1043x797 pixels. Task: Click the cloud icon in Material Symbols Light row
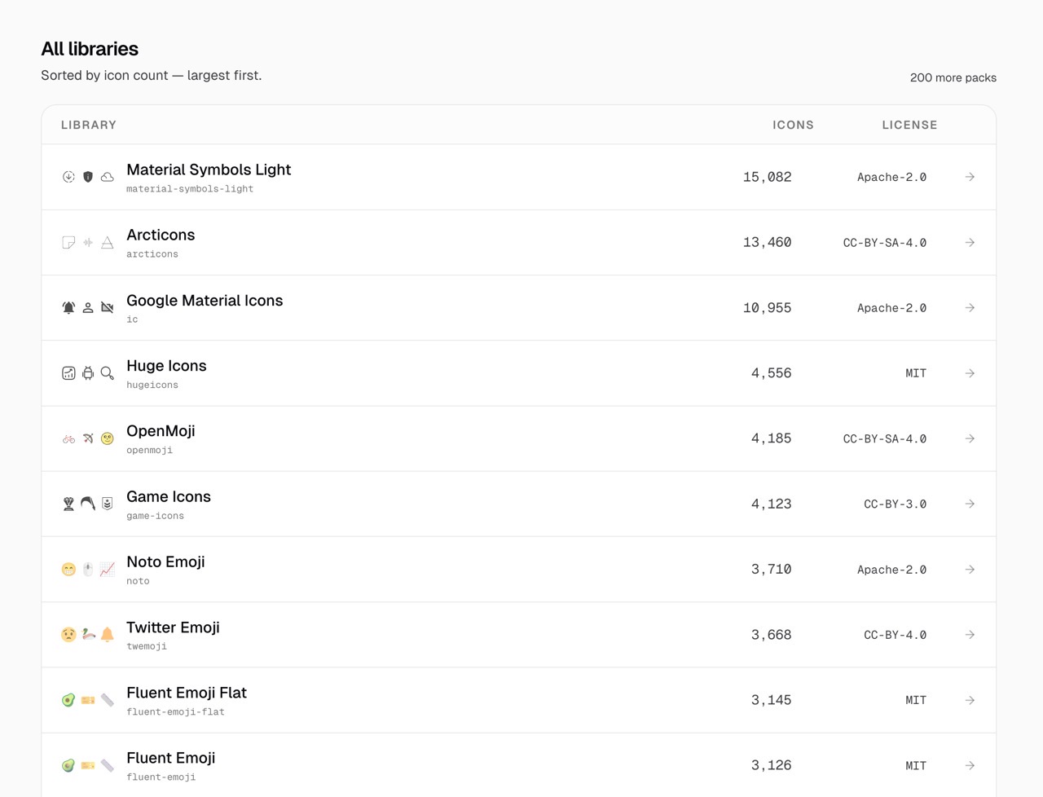click(x=108, y=177)
